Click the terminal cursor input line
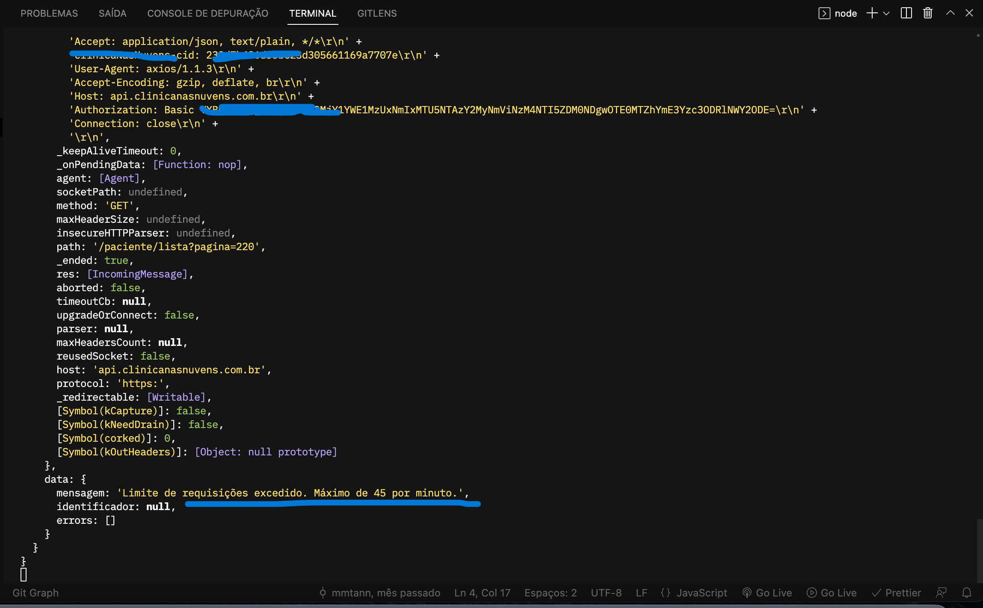The height and width of the screenshot is (608, 983). [x=24, y=575]
